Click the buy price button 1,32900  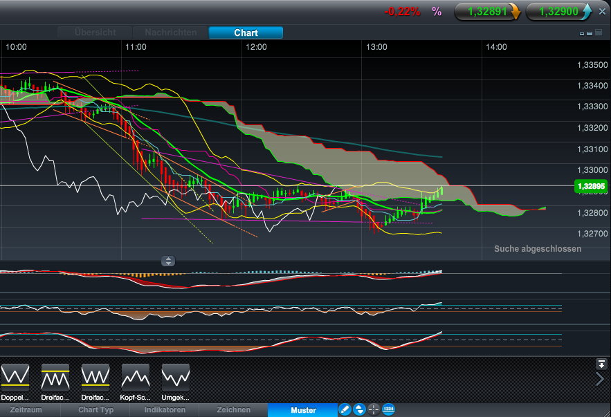click(x=559, y=11)
